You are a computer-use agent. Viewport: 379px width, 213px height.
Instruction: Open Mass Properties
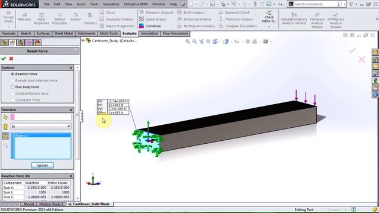pos(41,18)
